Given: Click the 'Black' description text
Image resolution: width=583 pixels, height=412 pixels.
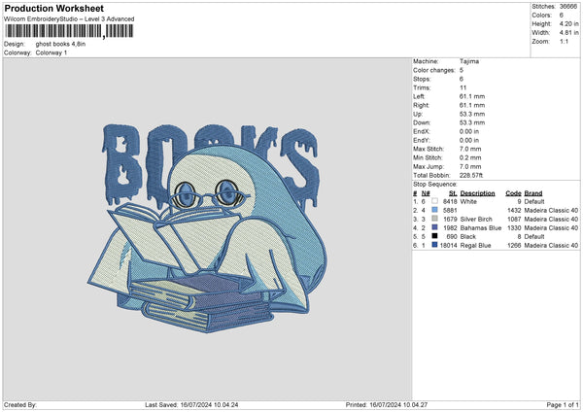Looking at the screenshot, I should pyautogui.click(x=468, y=236).
